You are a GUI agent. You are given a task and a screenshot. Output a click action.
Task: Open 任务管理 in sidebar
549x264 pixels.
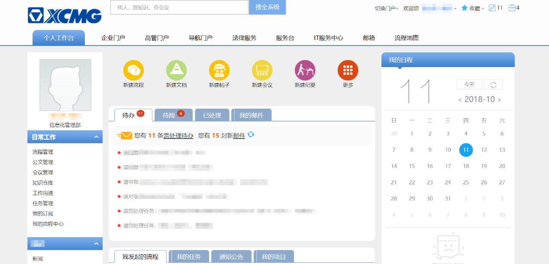click(43, 203)
